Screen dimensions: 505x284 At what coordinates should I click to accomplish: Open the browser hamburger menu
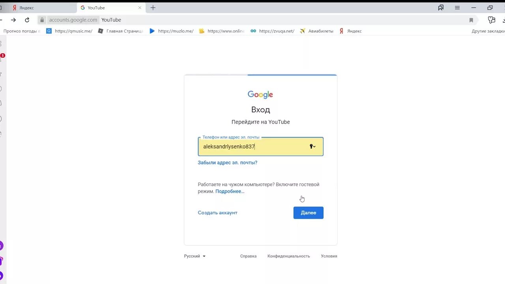point(457,7)
